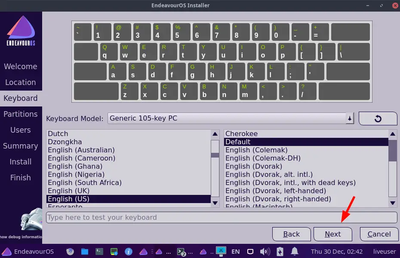Click the white rounded-square tray icon beside EN
The height and width of the screenshot is (258, 400).
[250, 252]
